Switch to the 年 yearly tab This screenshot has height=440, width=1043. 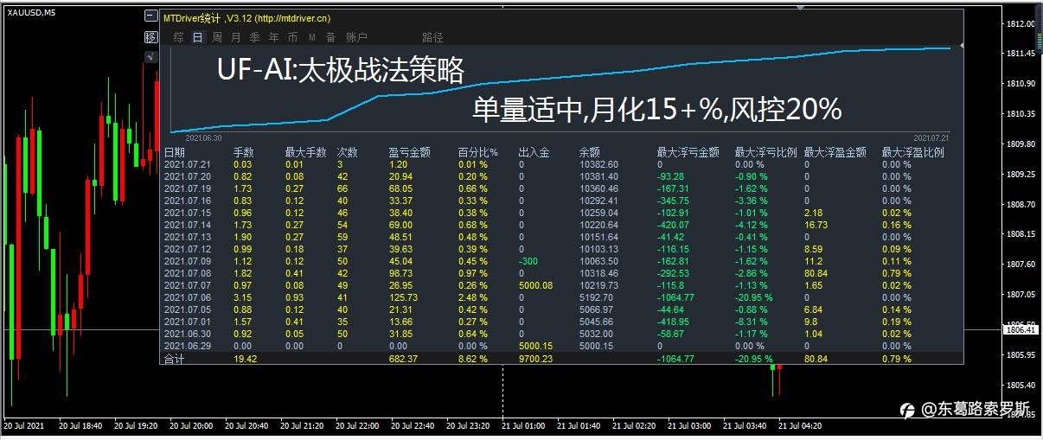coord(273,37)
